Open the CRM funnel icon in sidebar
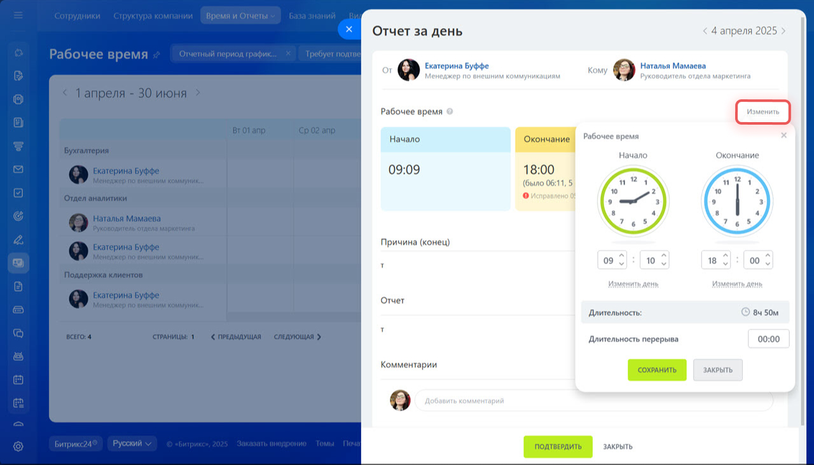814x465 pixels. click(x=18, y=146)
